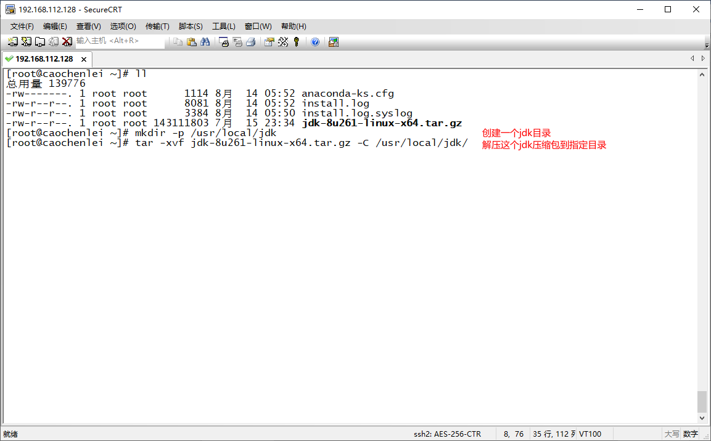The image size is (711, 441).
Task: Click the Public Key Assistant key icon
Action: point(297,42)
